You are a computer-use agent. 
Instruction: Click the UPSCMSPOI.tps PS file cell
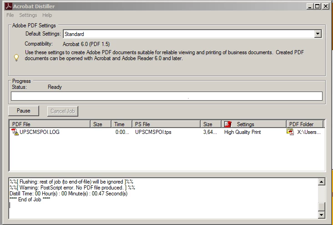point(153,132)
